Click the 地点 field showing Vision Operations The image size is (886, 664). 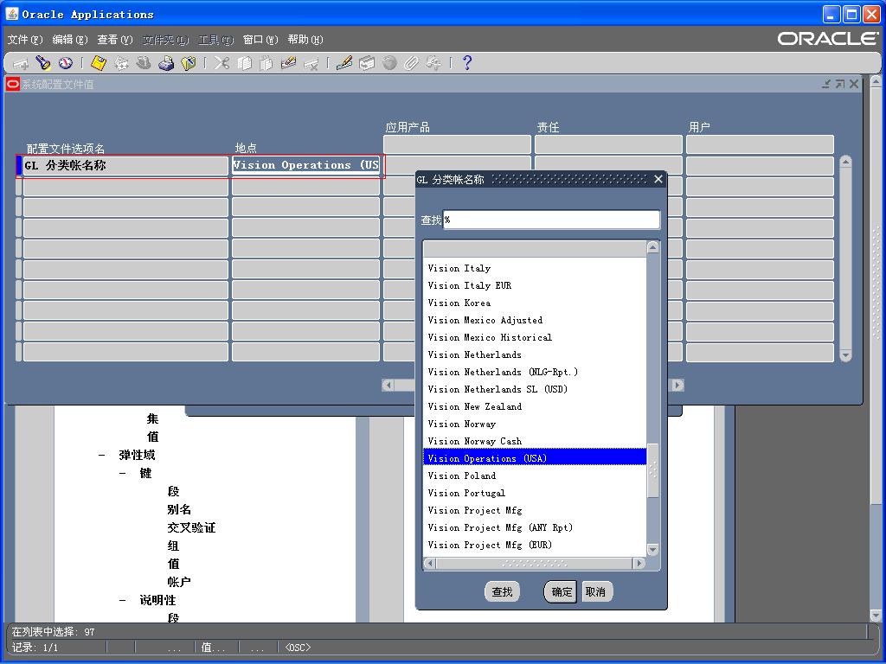coord(305,165)
